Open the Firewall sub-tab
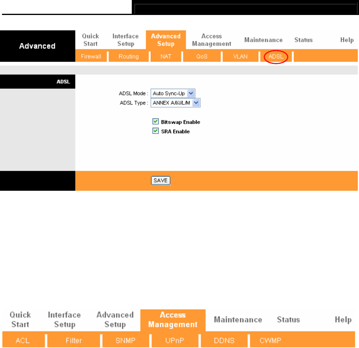This screenshot has height=348, width=359. [x=91, y=56]
